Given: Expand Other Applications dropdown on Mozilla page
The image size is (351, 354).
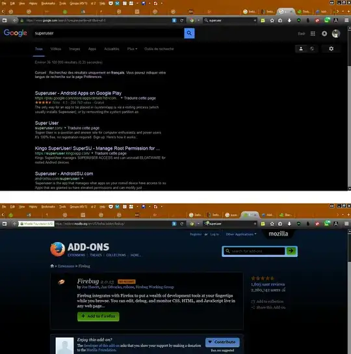Looking at the screenshot, I should 241,234.
